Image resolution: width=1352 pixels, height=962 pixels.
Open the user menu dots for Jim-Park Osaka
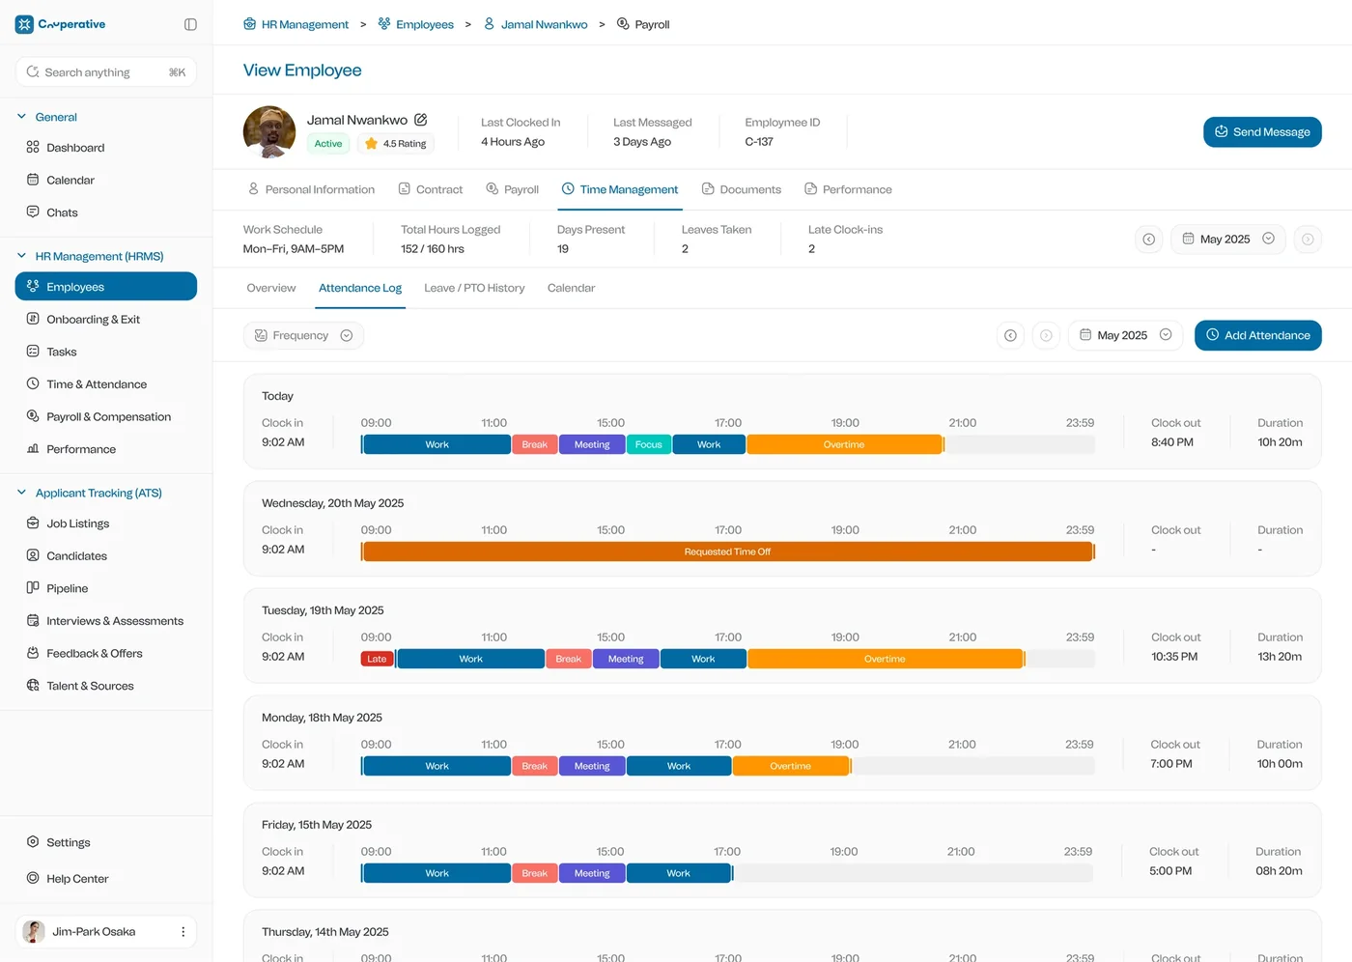pos(183,932)
